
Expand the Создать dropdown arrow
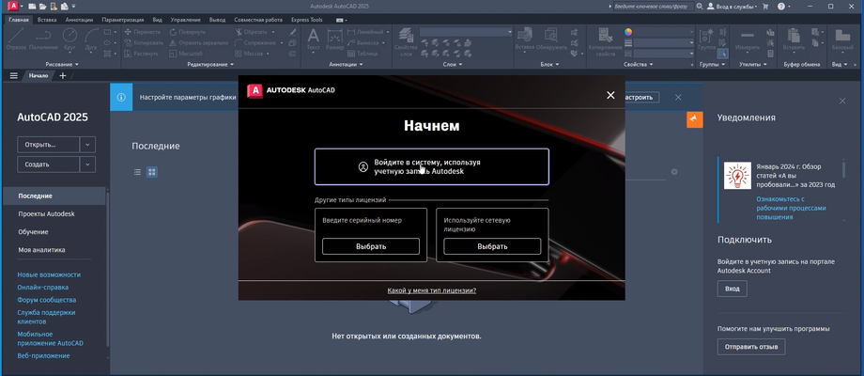click(87, 164)
